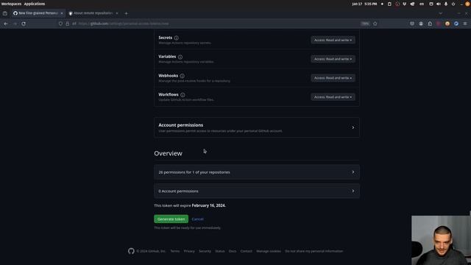Open the extensions puzzle icon
Viewport: 471px width, 265px height.
[430, 24]
